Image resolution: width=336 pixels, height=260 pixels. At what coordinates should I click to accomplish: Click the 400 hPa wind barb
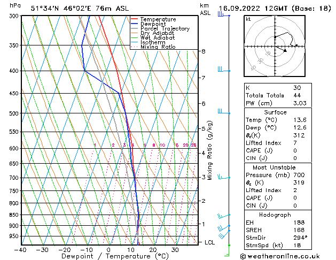click(224, 70)
